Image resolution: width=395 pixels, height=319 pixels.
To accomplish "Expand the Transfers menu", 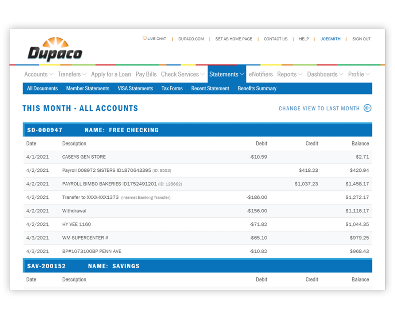I will [72, 74].
